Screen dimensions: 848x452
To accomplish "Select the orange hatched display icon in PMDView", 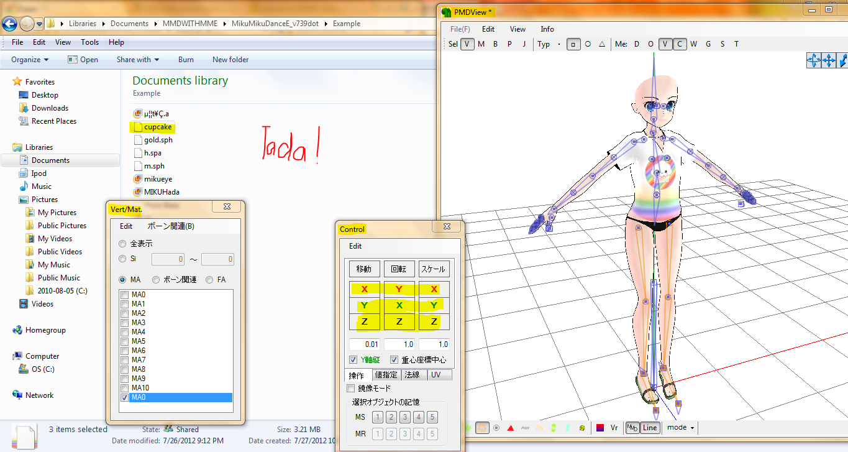I will [482, 428].
